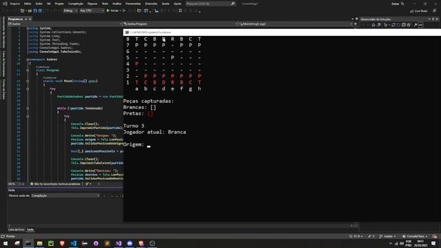Click the Pesquisar search box
441x248 pixels.
coord(210,3)
